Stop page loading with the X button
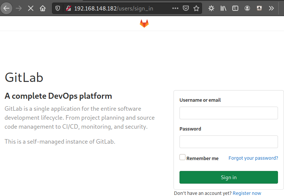 pyautogui.click(x=31, y=8)
